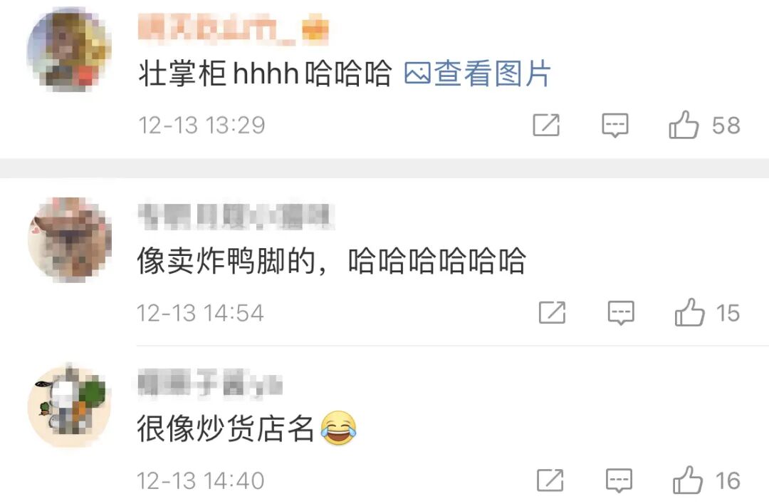Reply to the 像卖炸鸭脚的 comment
The width and height of the screenshot is (769, 504).
[x=621, y=313]
